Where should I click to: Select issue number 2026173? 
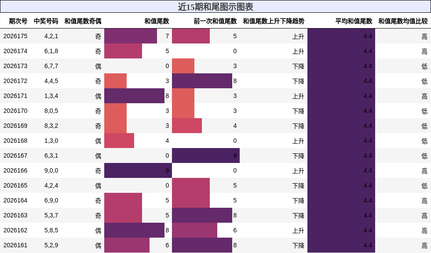coord(15,66)
